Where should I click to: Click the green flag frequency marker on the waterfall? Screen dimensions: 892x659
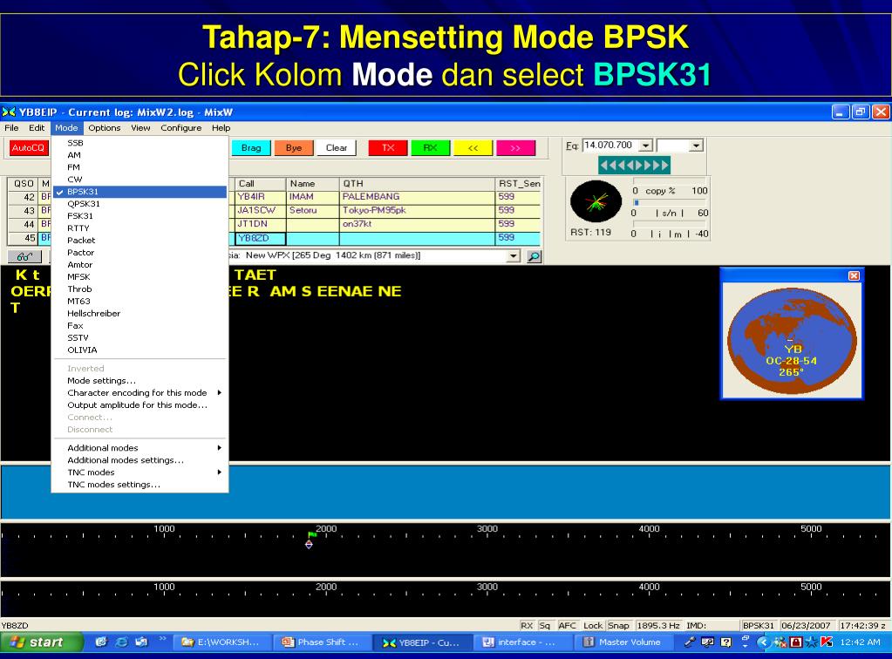pos(312,535)
